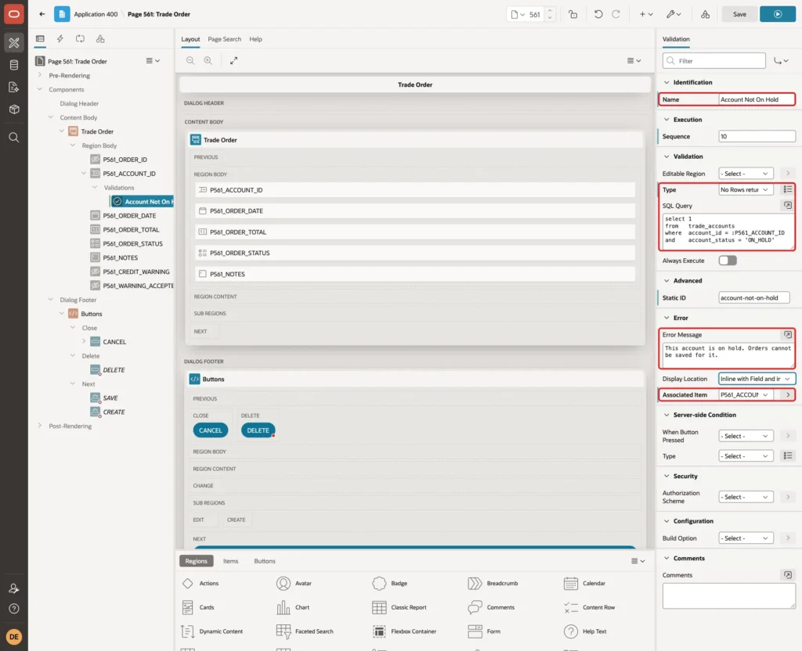
Task: Open the Associated Item dropdown
Action: click(x=746, y=394)
